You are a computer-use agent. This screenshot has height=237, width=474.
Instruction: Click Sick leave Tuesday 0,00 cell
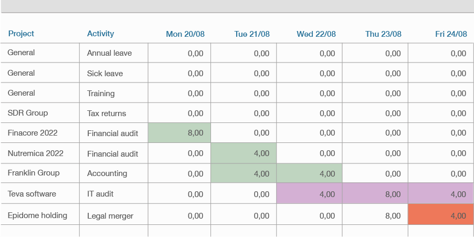pos(244,73)
